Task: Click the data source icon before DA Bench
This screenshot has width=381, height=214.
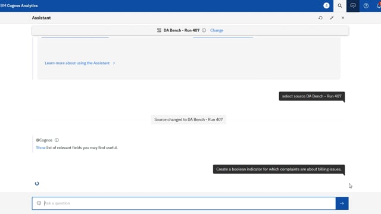Action: pyautogui.click(x=159, y=30)
